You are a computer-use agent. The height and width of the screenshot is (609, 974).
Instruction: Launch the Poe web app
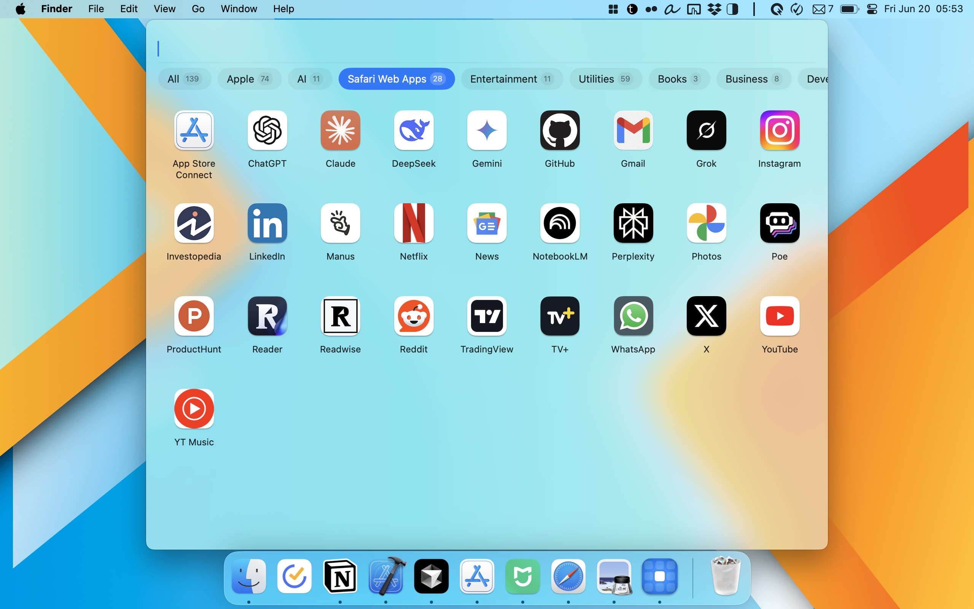point(779,223)
